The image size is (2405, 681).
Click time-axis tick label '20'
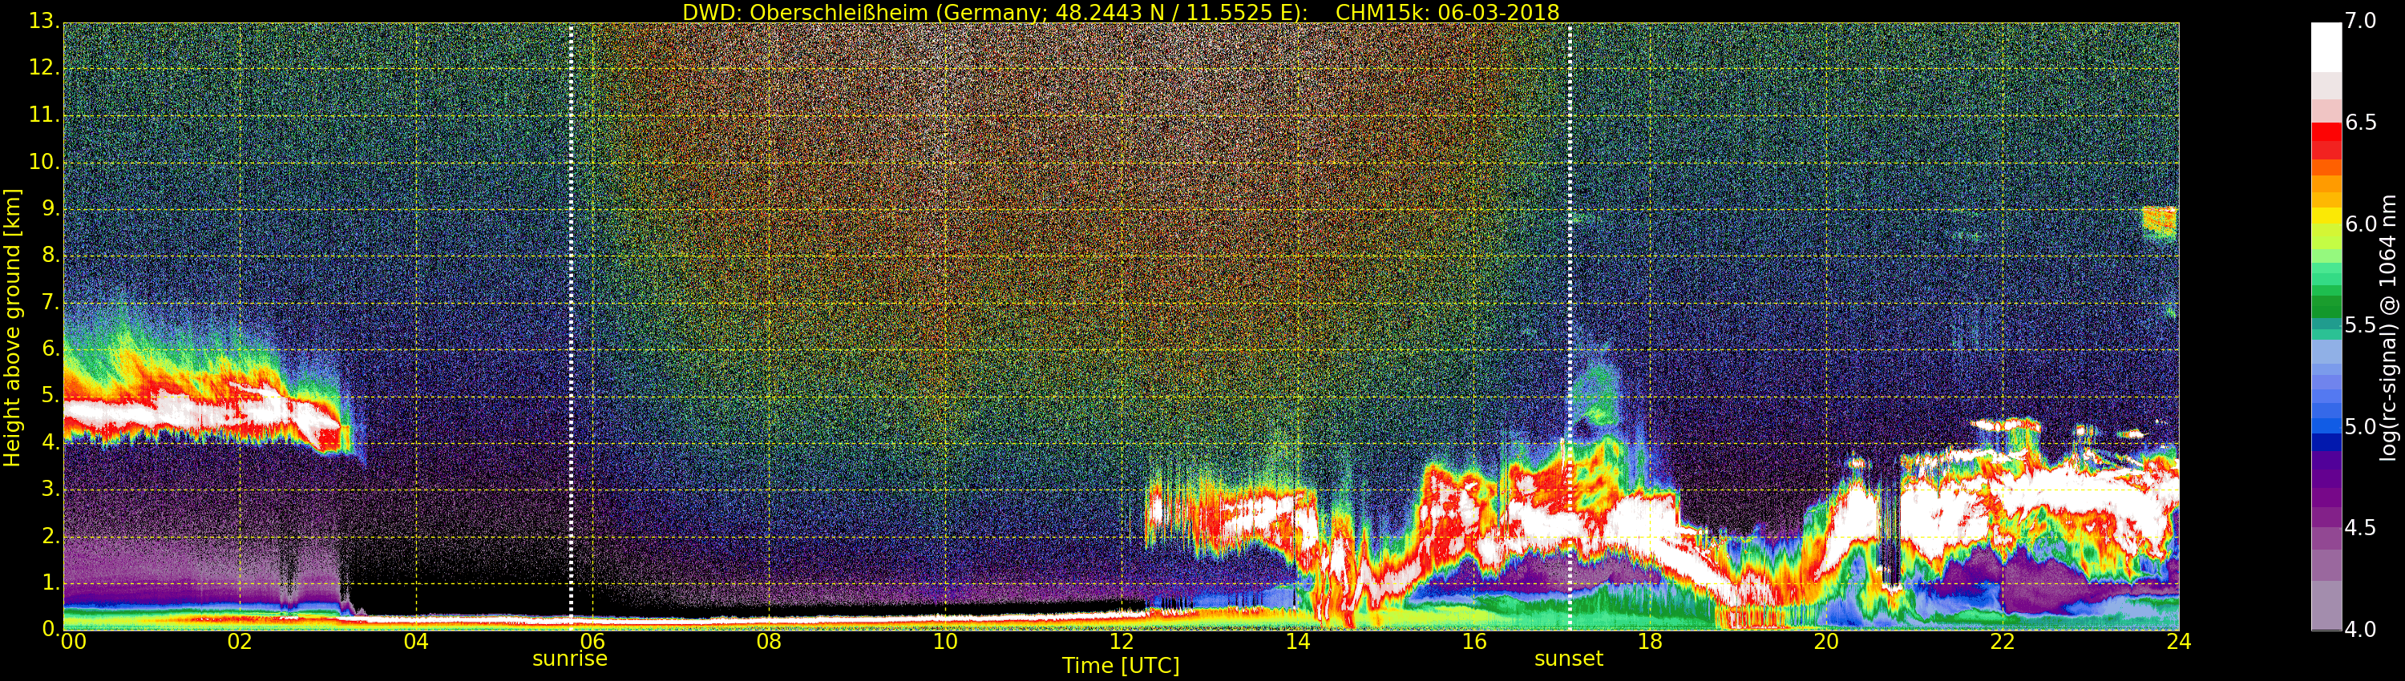tap(1827, 642)
